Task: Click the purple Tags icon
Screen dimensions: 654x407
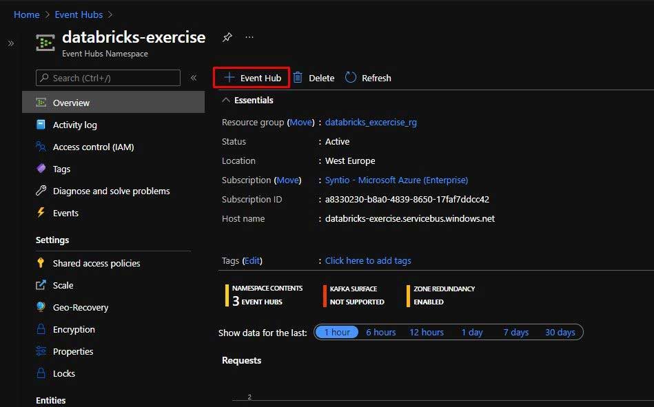Action: pyautogui.click(x=41, y=169)
